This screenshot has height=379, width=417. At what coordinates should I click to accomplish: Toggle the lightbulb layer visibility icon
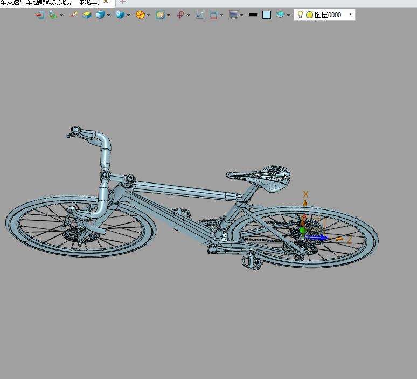click(x=300, y=15)
